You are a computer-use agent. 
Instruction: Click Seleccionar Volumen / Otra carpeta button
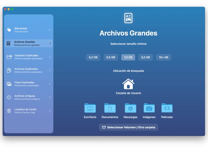pyautogui.click(x=128, y=127)
